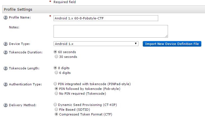Open the Device Type dropdown

pos(96,44)
